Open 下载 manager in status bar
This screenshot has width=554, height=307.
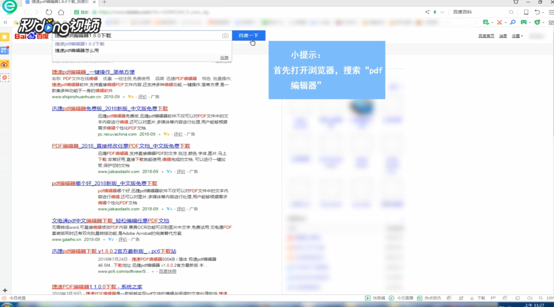(478, 298)
